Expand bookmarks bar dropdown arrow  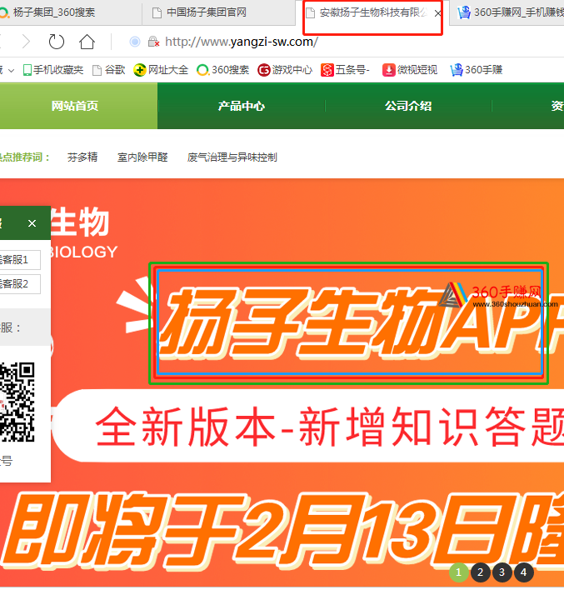[12, 70]
